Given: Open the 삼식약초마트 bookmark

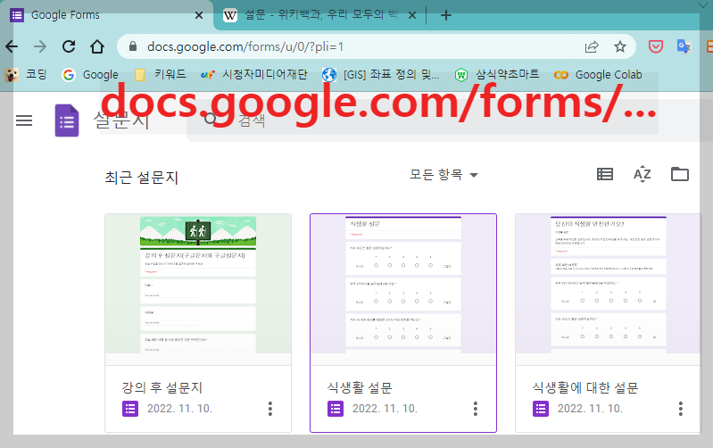Looking at the screenshot, I should pyautogui.click(x=497, y=74).
